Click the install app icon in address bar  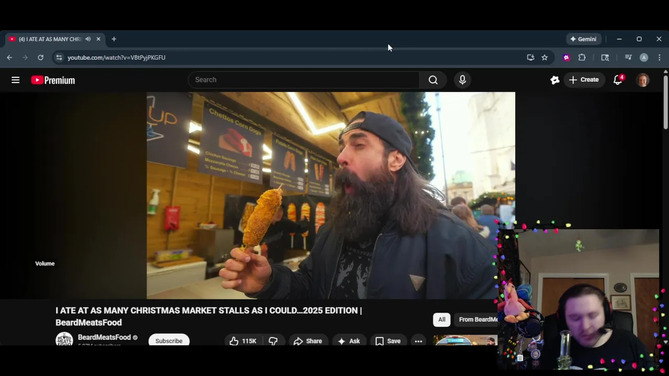[530, 57]
